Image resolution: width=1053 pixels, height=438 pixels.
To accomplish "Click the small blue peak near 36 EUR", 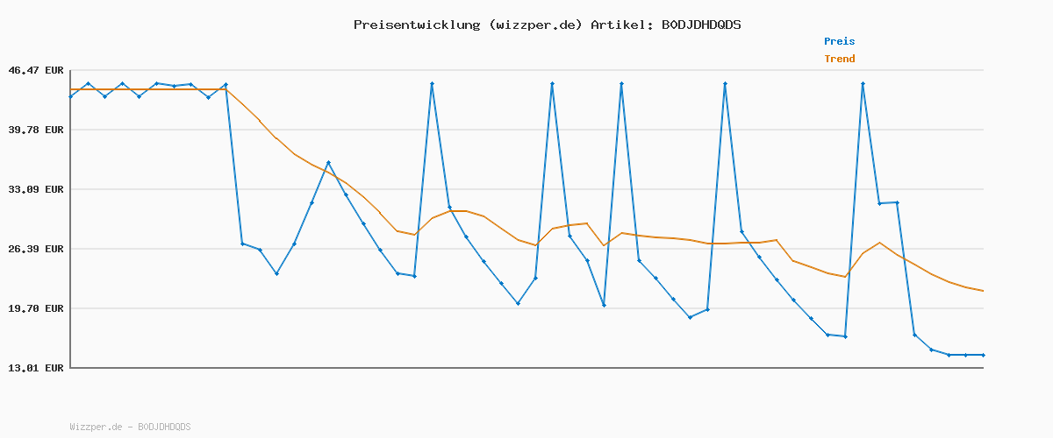I will coord(328,162).
